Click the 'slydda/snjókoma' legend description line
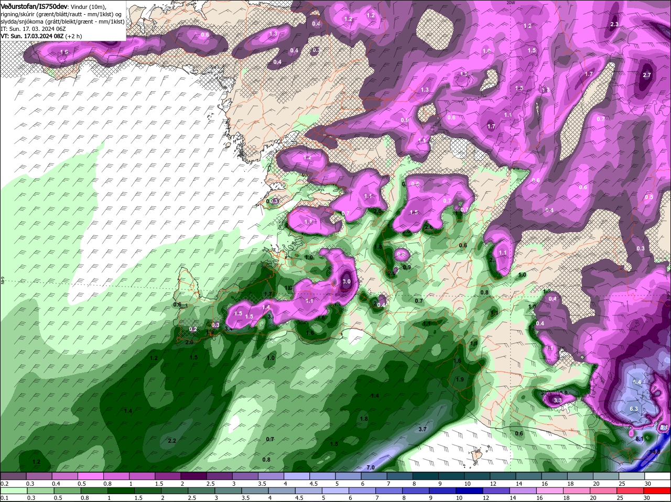 click(x=62, y=21)
